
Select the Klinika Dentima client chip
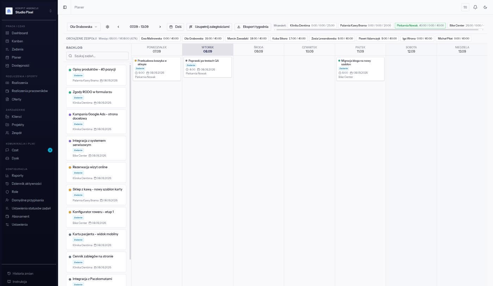tap(312, 25)
